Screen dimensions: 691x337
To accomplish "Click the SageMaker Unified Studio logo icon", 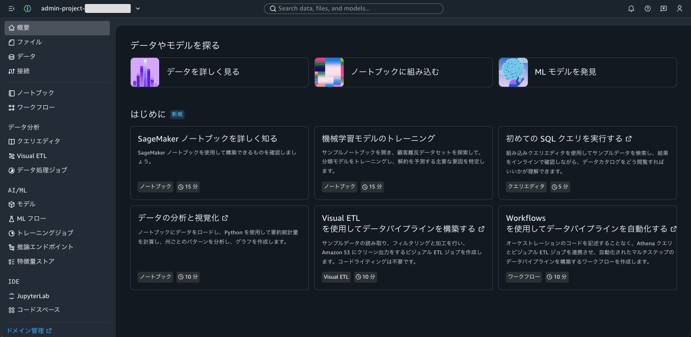I will 27,8.
